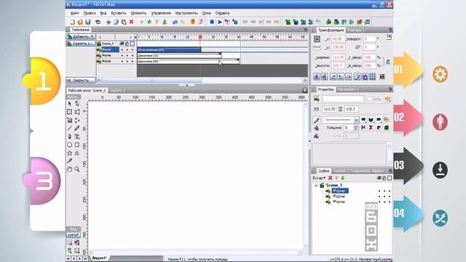
Task: Switch to the Outline tab
Action: (323, 171)
